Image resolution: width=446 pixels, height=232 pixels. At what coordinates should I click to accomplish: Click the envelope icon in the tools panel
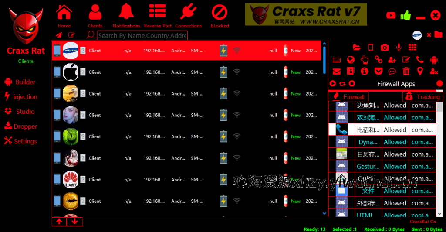point(337,72)
